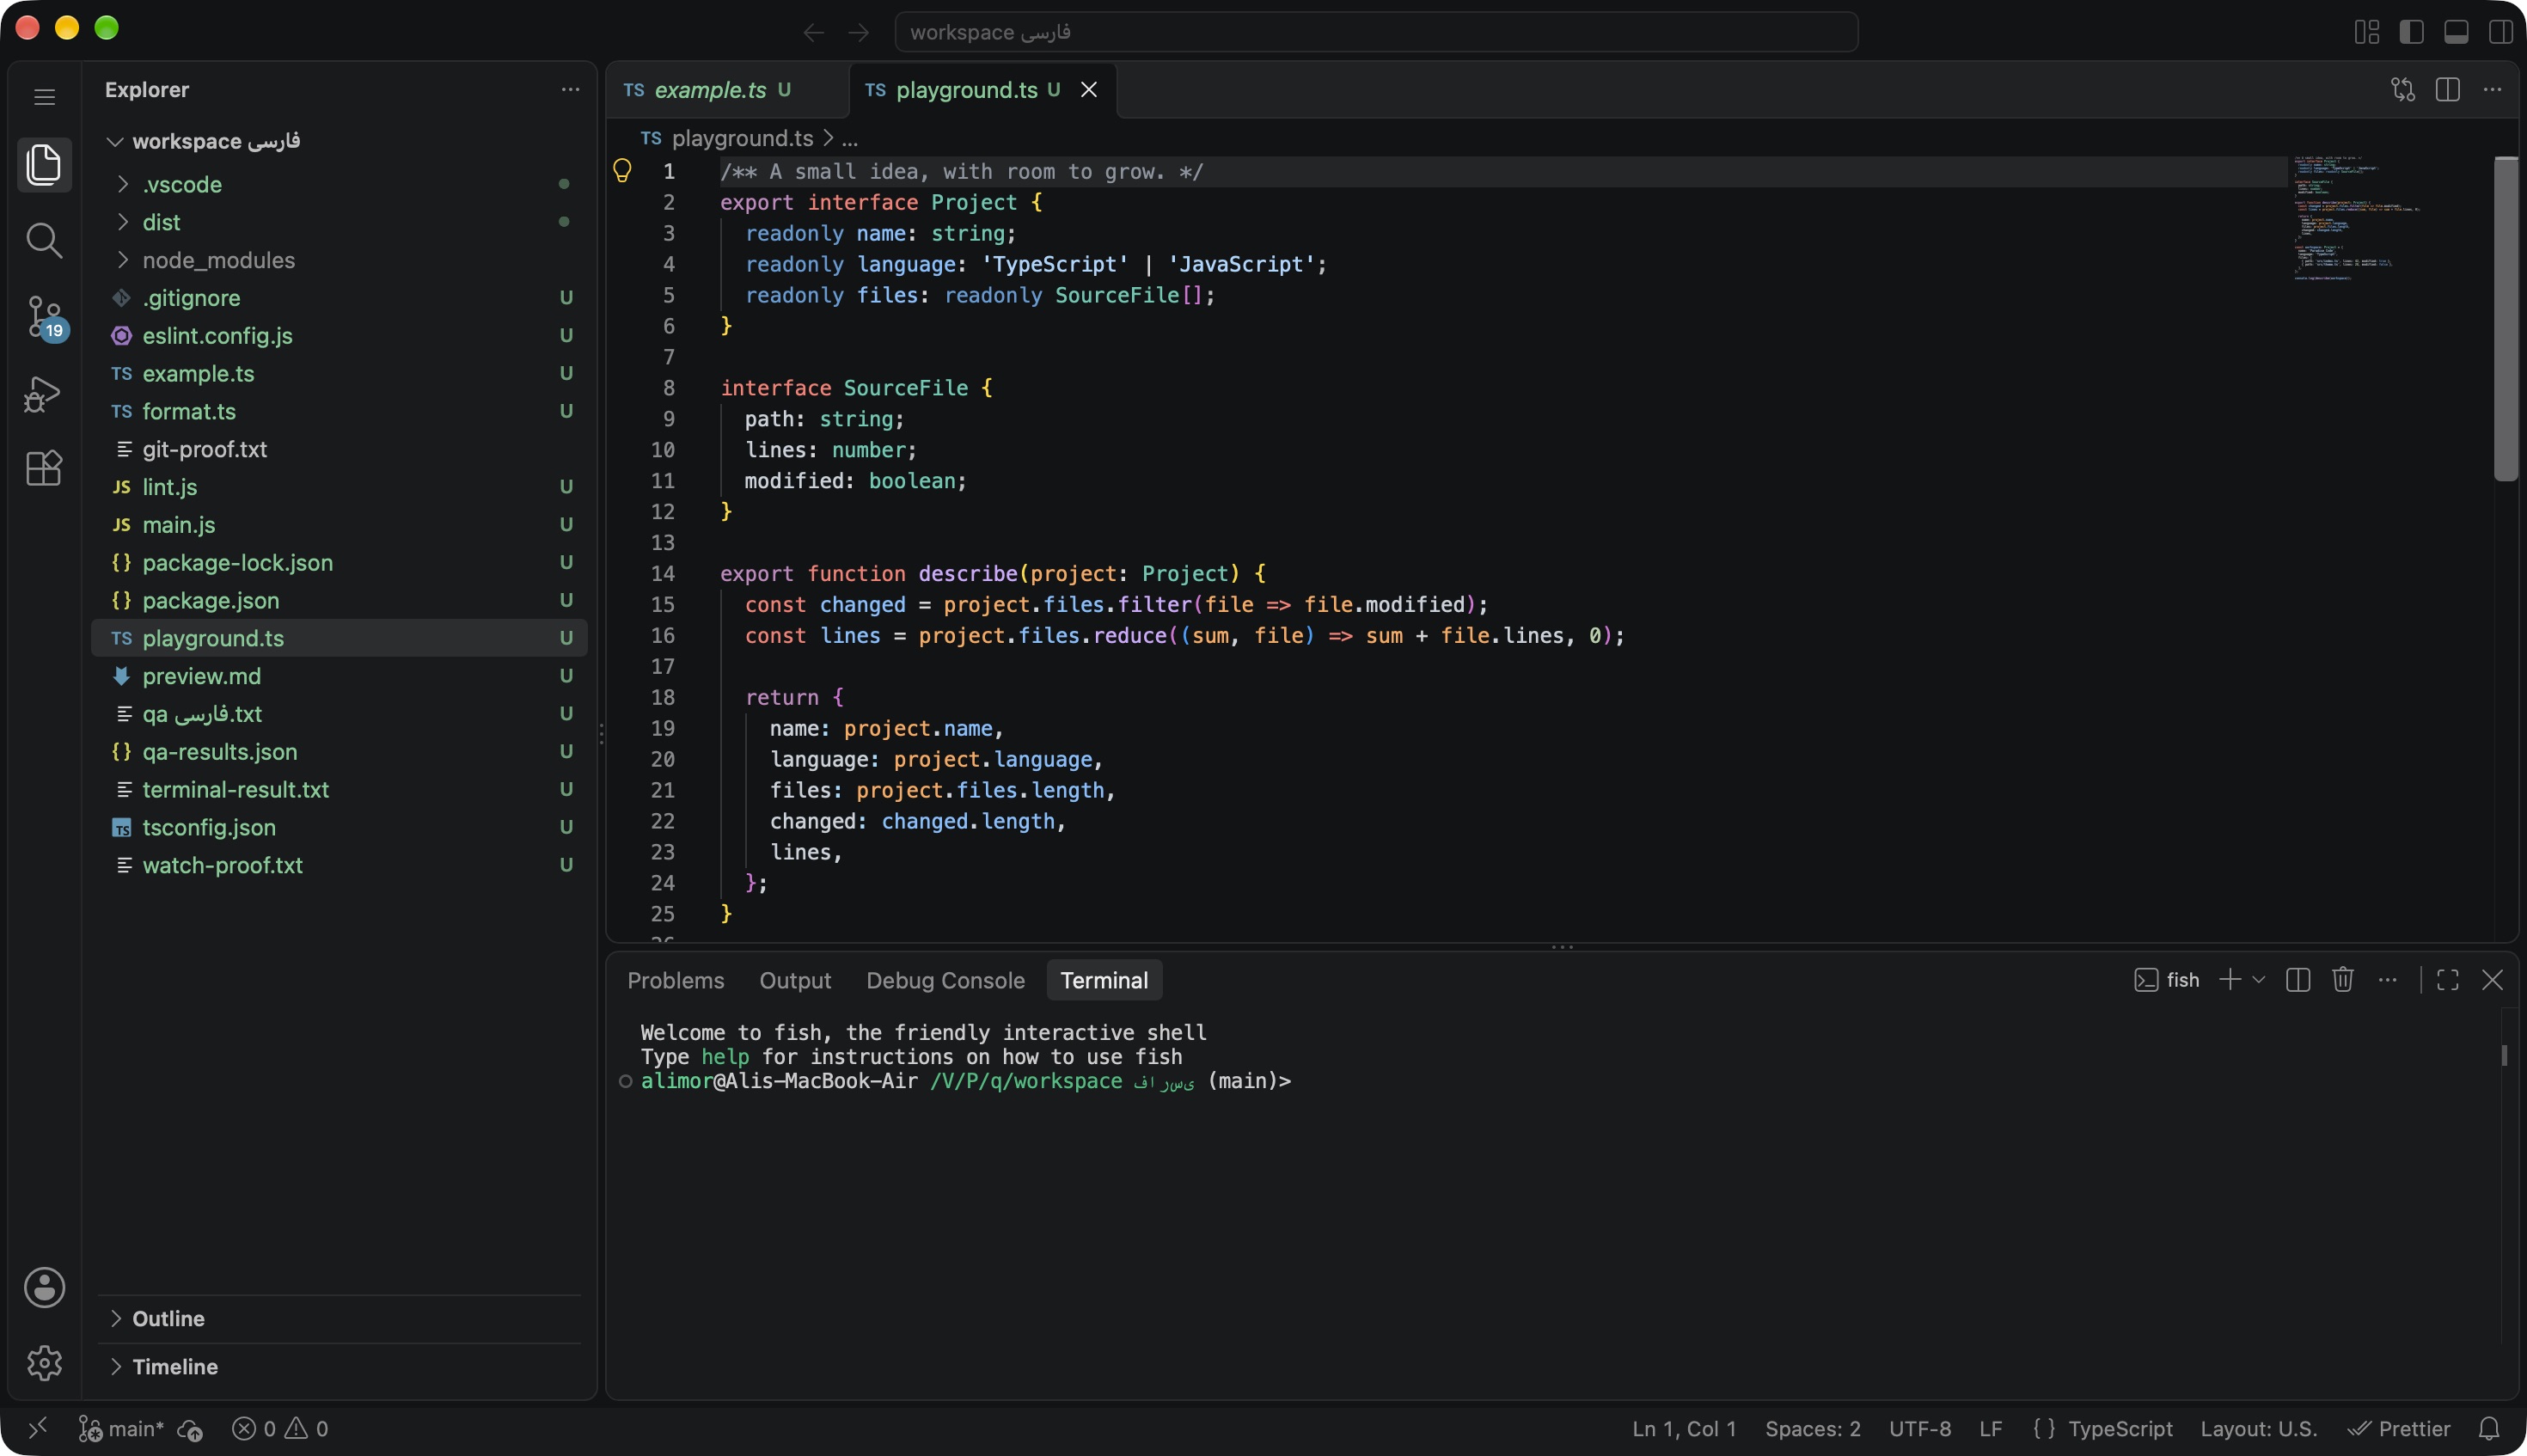Screen dimensions: 2527x1456
Task: Open the Run and Debug view
Action: [x=44, y=393]
